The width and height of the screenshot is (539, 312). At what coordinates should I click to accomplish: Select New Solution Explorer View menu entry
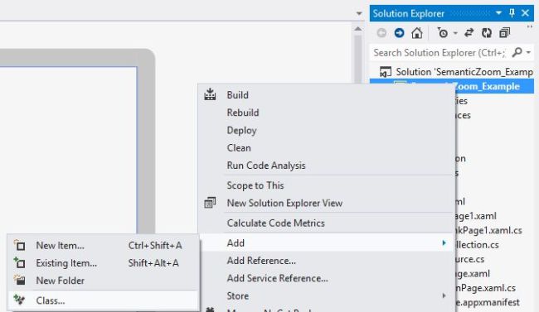pos(284,203)
